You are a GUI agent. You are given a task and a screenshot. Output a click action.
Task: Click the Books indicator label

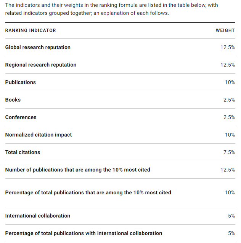[13, 100]
